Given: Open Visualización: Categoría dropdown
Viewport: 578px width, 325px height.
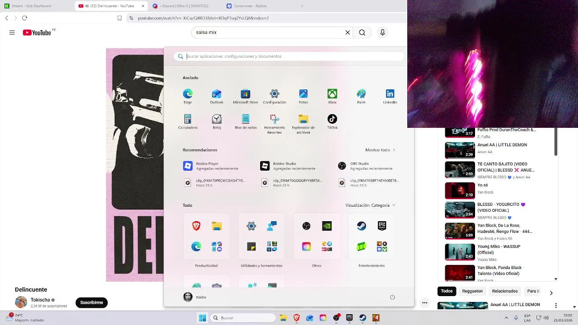Looking at the screenshot, I should tap(370, 205).
